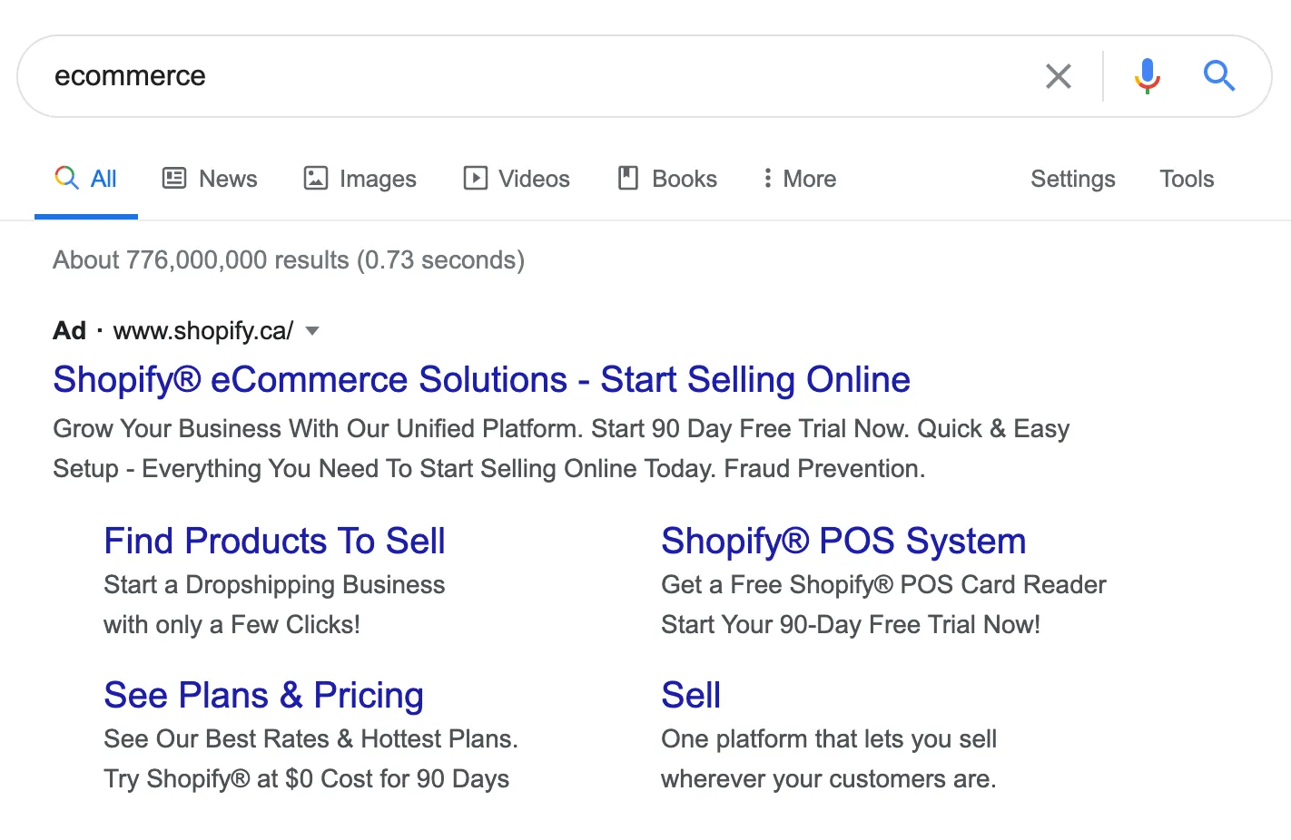
Task: Click the blue search magnifier icon
Action: coord(1219,76)
